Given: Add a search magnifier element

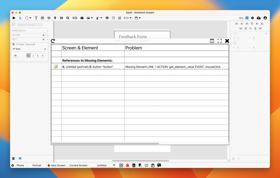Looking at the screenshot, I should click(68, 18).
